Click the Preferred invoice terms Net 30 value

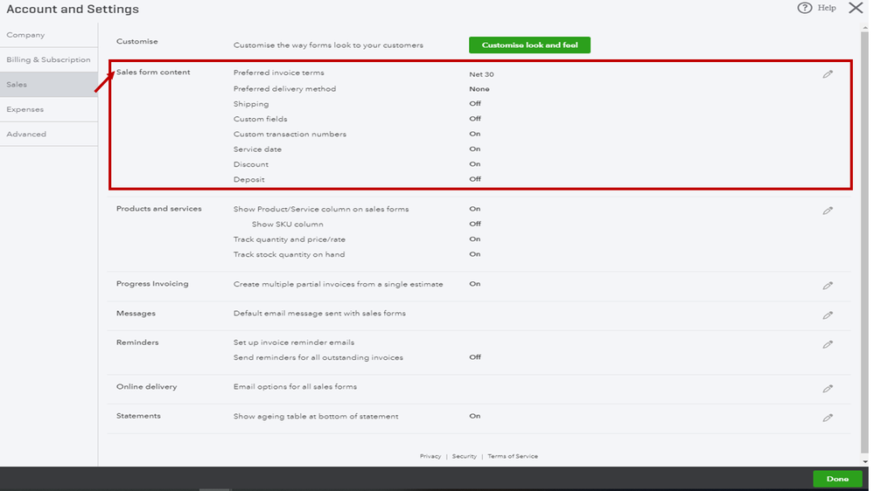coord(481,74)
